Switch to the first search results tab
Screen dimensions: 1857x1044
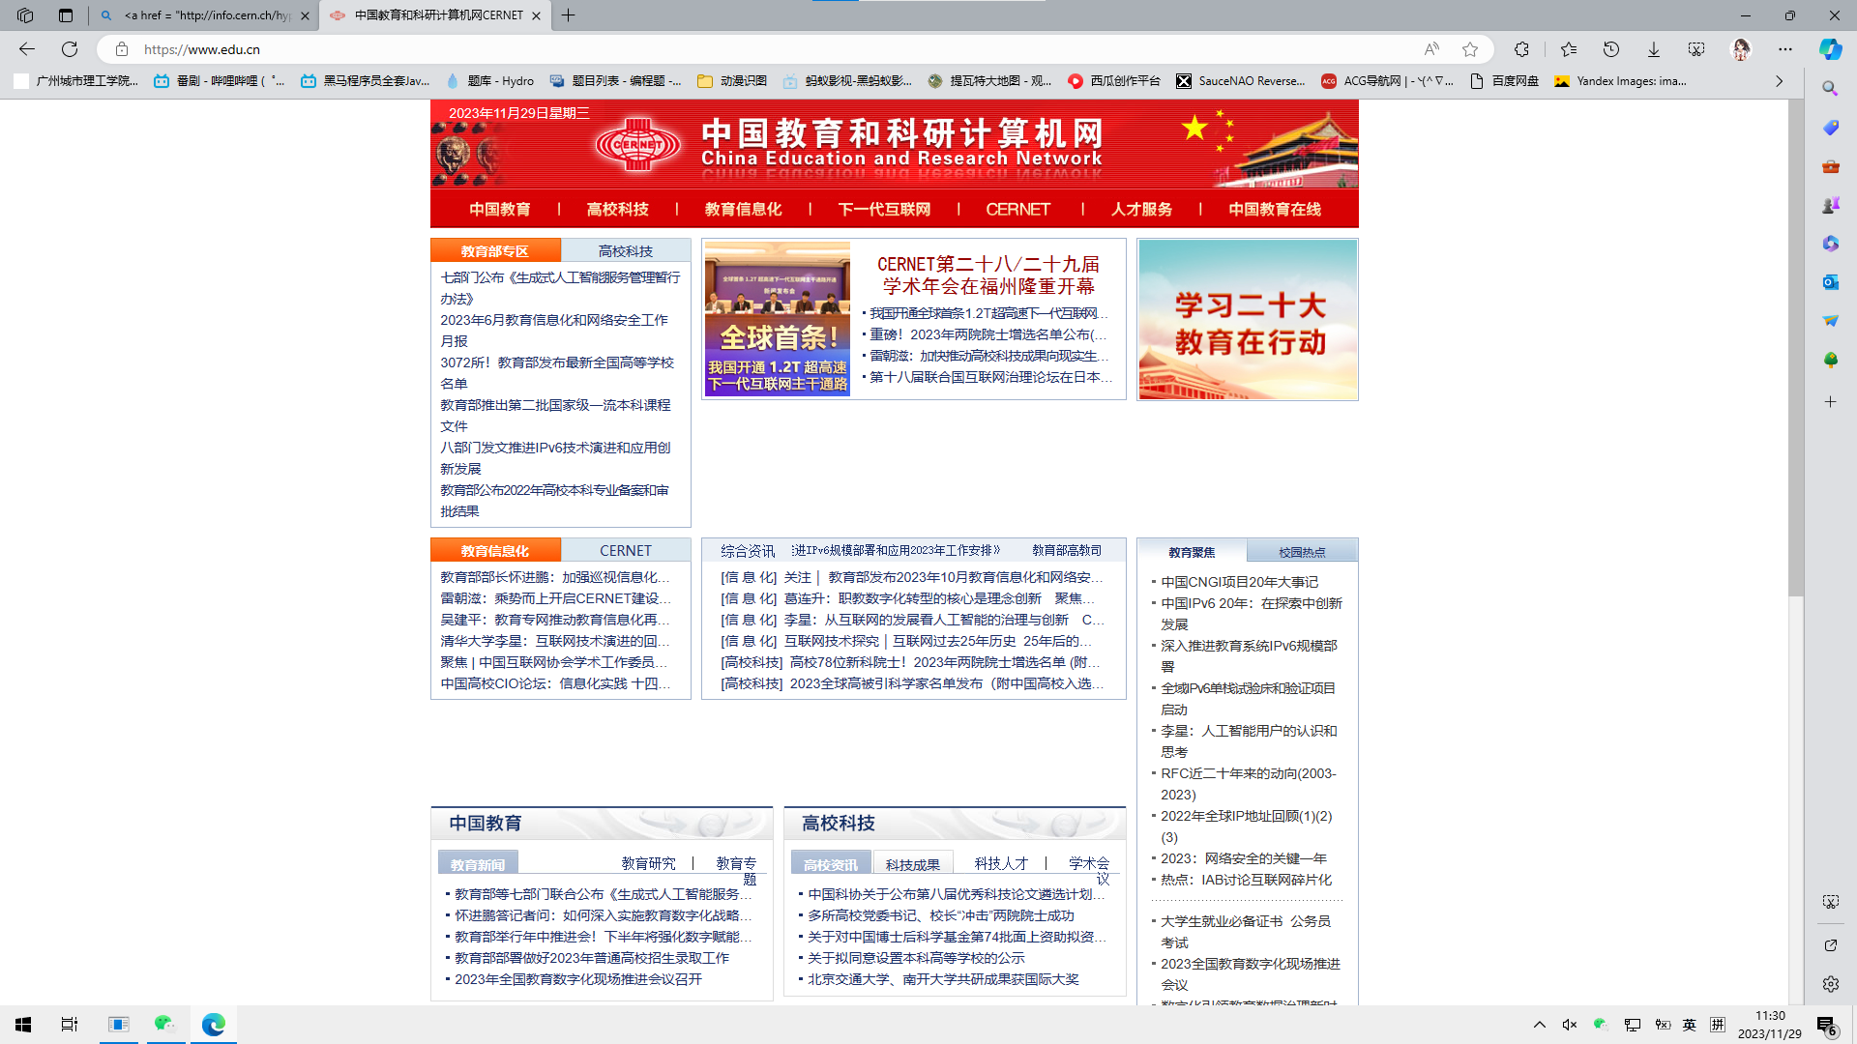coord(206,15)
